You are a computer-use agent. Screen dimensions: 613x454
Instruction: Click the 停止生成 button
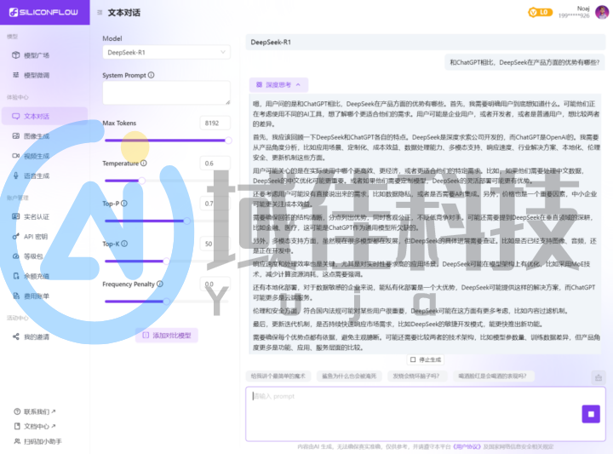(x=425, y=359)
